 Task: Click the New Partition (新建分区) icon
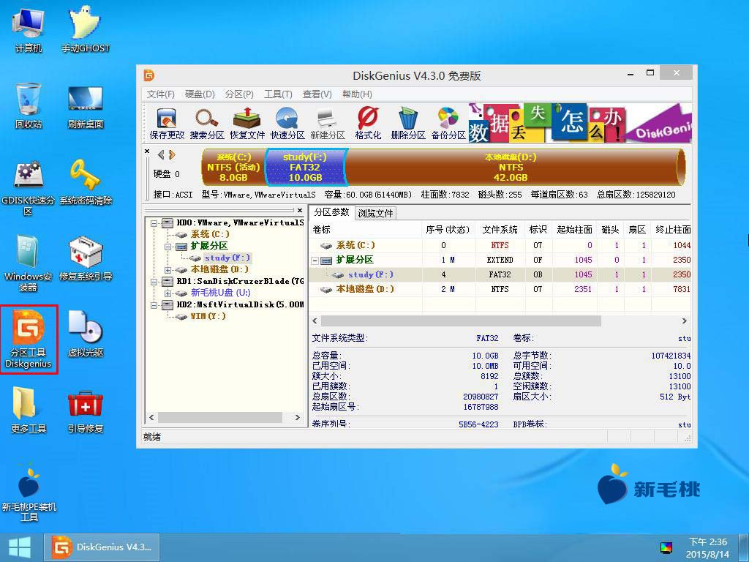point(327,123)
